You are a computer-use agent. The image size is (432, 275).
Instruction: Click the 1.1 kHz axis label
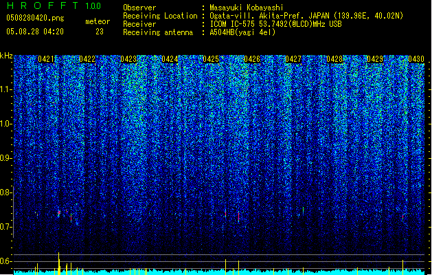(5, 89)
